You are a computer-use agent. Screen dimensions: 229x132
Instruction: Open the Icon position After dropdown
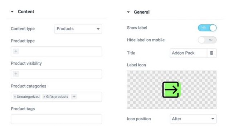pyautogui.click(x=193, y=119)
